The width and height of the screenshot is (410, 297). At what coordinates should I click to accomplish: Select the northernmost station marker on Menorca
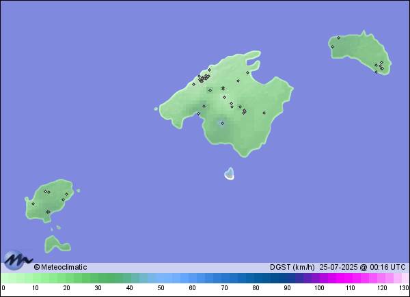(x=338, y=38)
